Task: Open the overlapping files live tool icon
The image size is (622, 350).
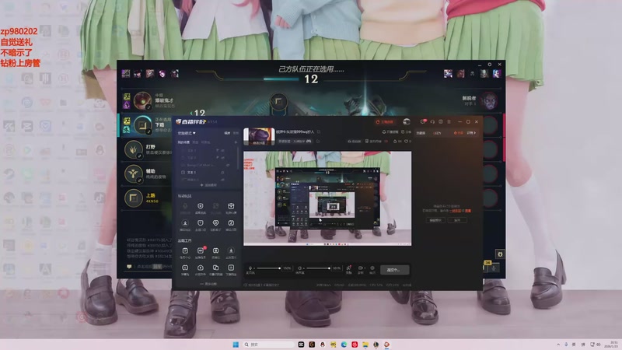Action: tap(215, 268)
